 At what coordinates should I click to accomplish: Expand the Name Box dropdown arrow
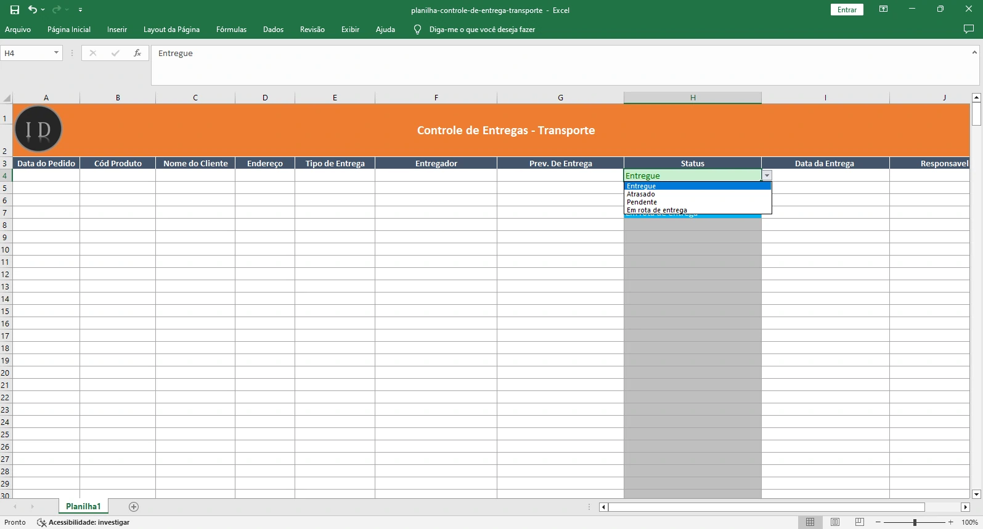pyautogui.click(x=56, y=54)
